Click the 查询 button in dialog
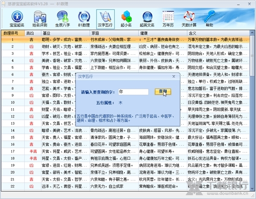The height and width of the screenshot is (199, 256). (163, 91)
